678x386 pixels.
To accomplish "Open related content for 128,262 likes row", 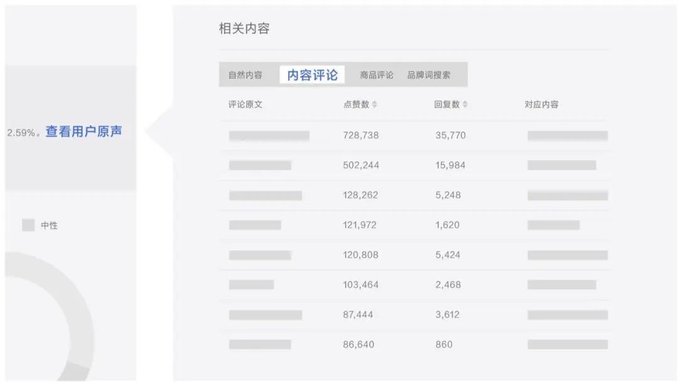I will (x=568, y=195).
